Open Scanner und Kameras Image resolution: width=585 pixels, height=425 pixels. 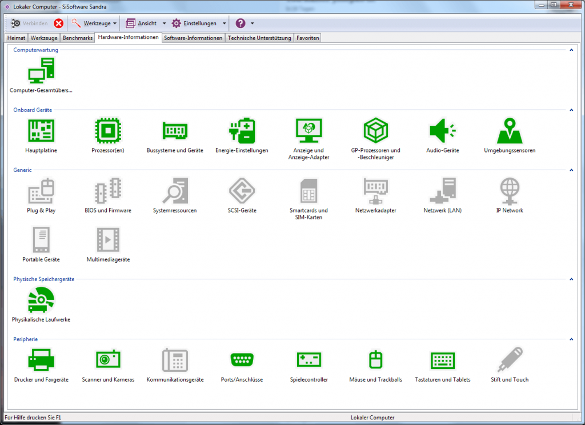[107, 360]
